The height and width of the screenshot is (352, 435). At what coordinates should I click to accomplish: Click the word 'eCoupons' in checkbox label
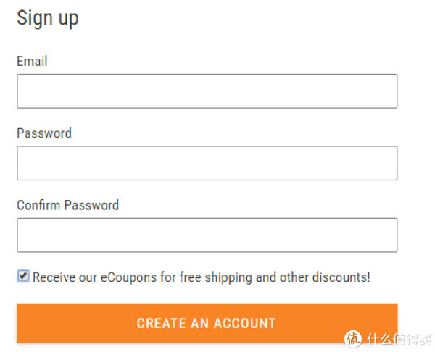pos(129,277)
